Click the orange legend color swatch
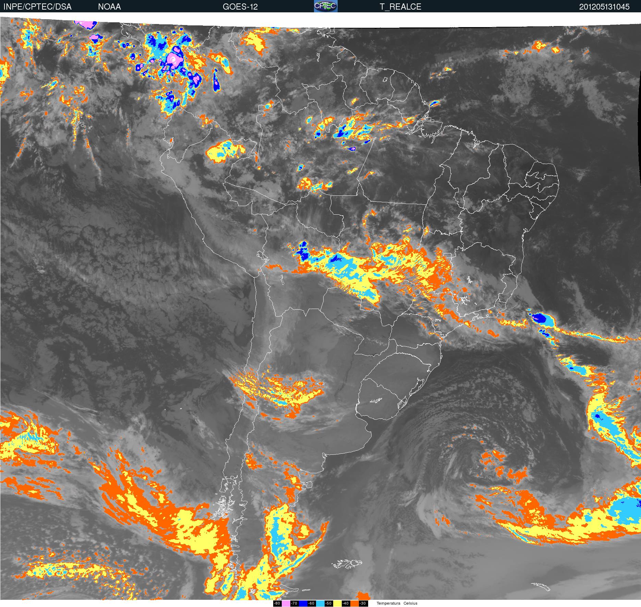 [354, 603]
